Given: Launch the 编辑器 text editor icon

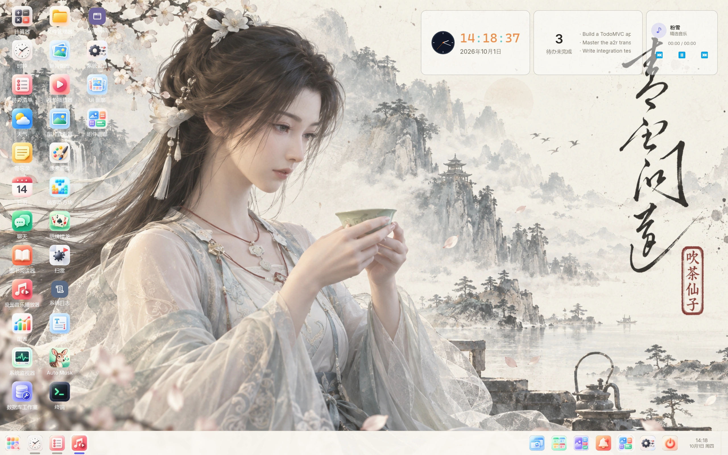Looking at the screenshot, I should pos(59,324).
